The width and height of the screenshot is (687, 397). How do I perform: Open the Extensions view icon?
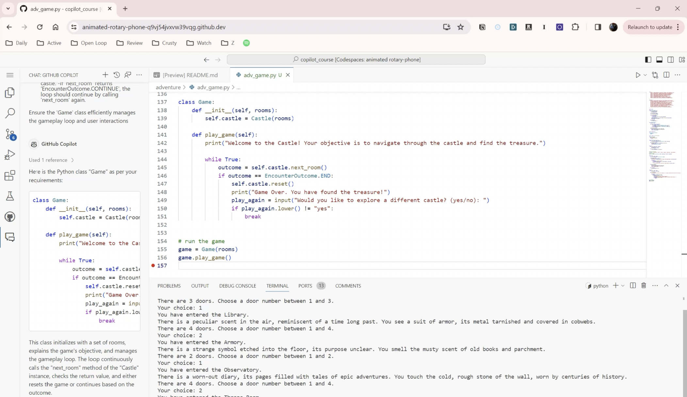click(x=10, y=176)
